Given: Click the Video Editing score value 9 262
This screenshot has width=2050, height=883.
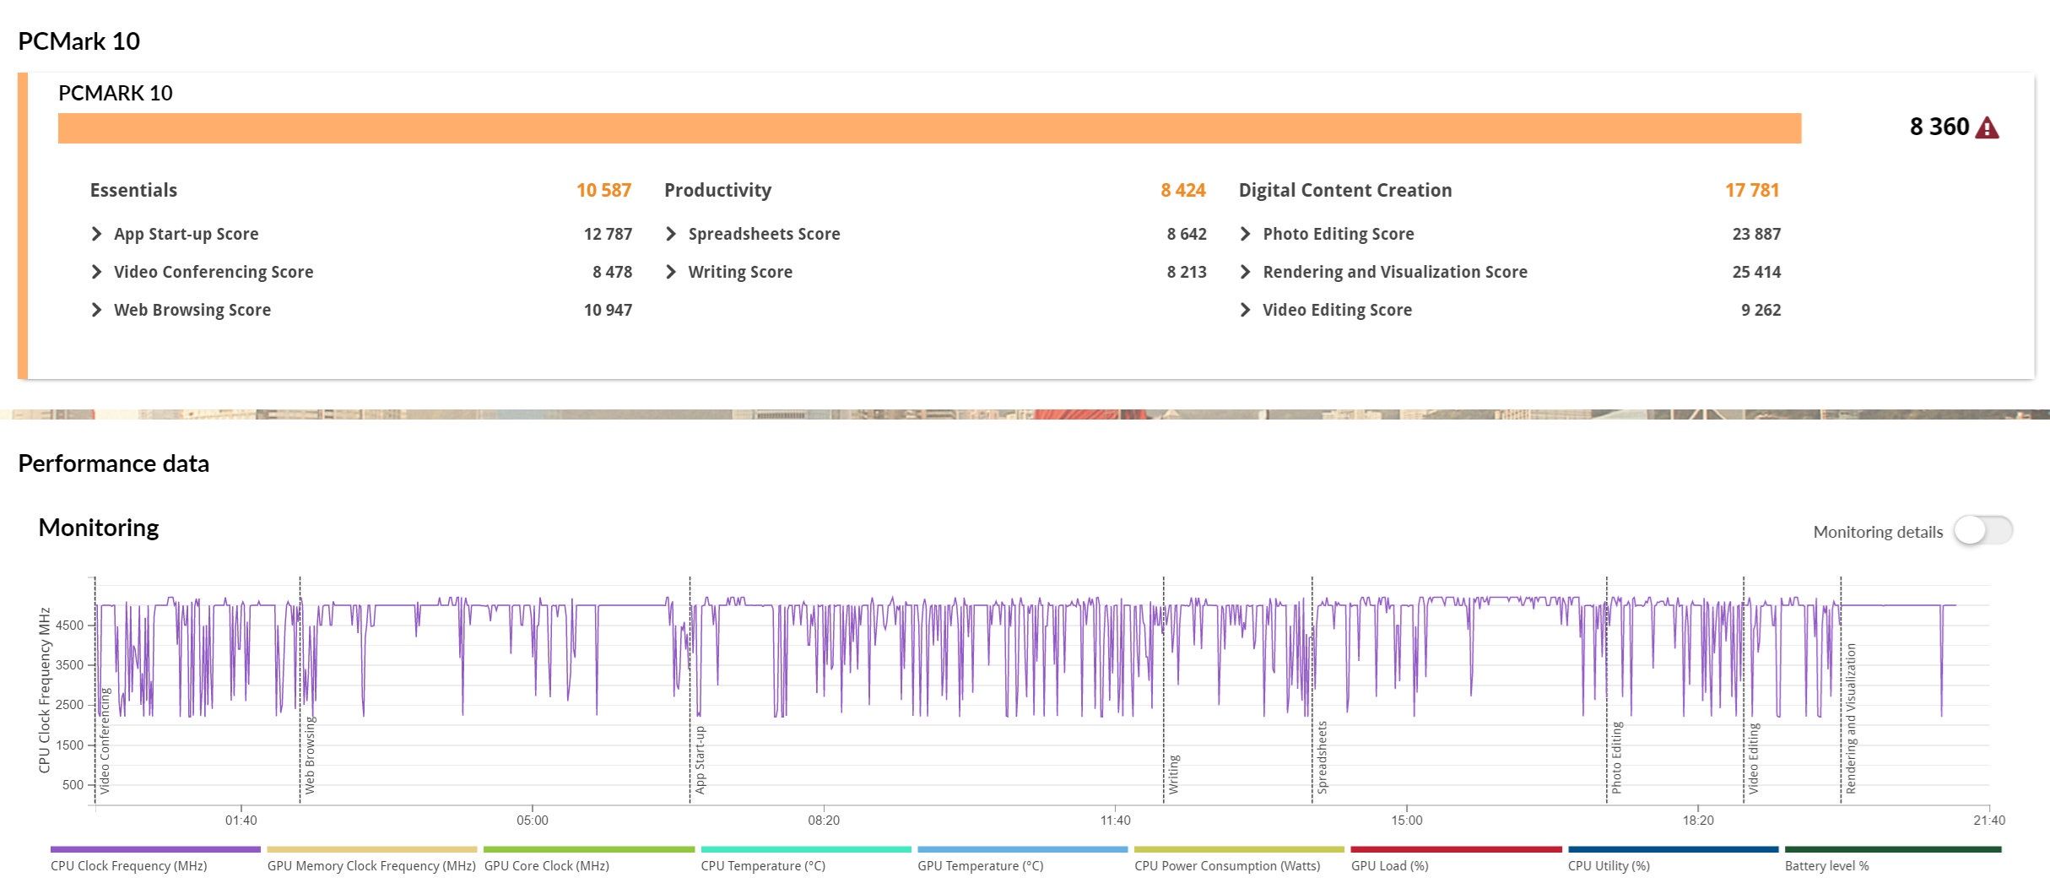Looking at the screenshot, I should pos(1761,310).
